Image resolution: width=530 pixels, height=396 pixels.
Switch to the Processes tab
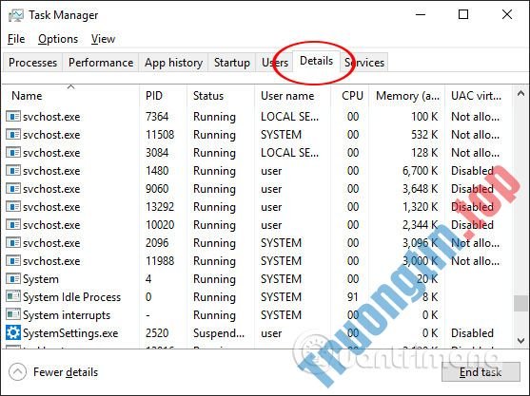click(32, 63)
